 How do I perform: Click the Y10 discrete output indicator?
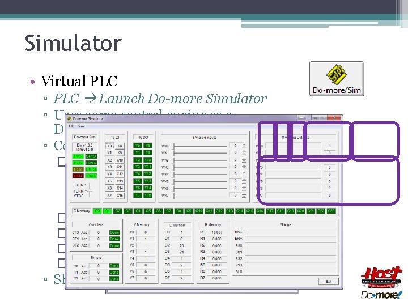click(148, 160)
